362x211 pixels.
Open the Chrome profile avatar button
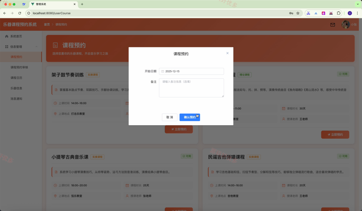(350, 13)
